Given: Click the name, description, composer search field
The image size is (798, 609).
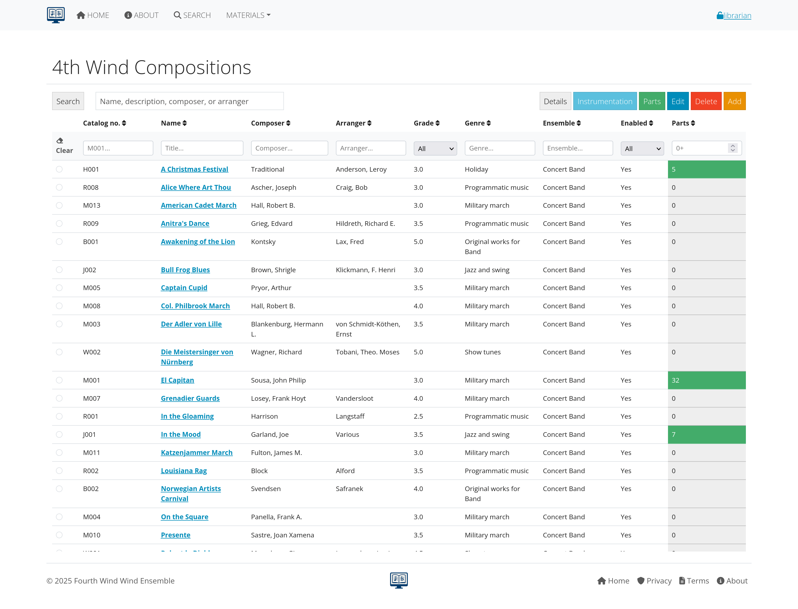Looking at the screenshot, I should pyautogui.click(x=189, y=101).
